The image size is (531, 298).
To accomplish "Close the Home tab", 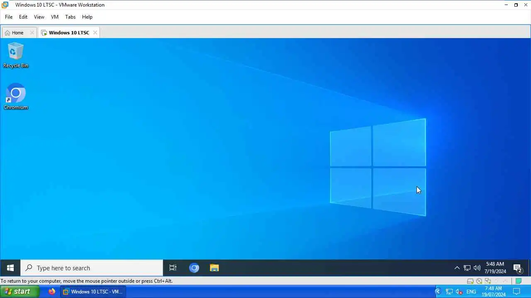I will (x=32, y=33).
